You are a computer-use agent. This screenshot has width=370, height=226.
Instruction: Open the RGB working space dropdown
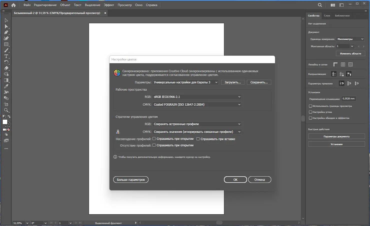197,97
